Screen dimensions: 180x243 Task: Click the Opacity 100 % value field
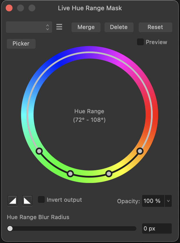[153, 201]
